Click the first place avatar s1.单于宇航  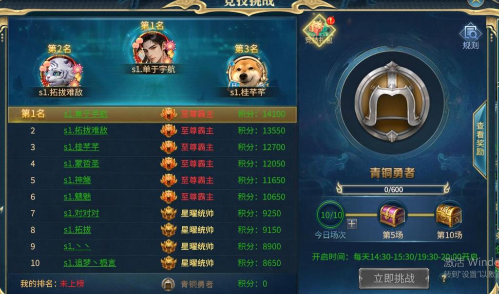coord(154,48)
